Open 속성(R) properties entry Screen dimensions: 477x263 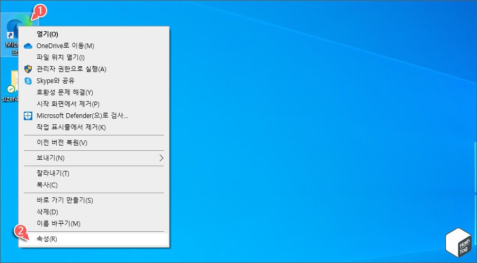click(x=94, y=239)
